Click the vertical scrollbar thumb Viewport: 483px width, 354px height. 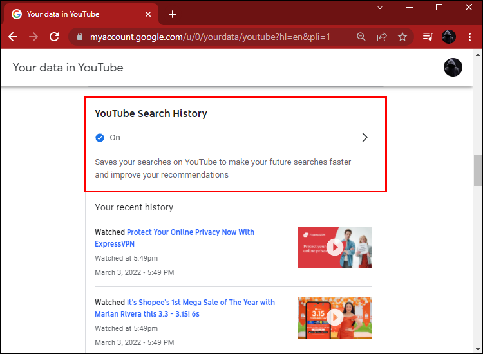pyautogui.click(x=478, y=171)
